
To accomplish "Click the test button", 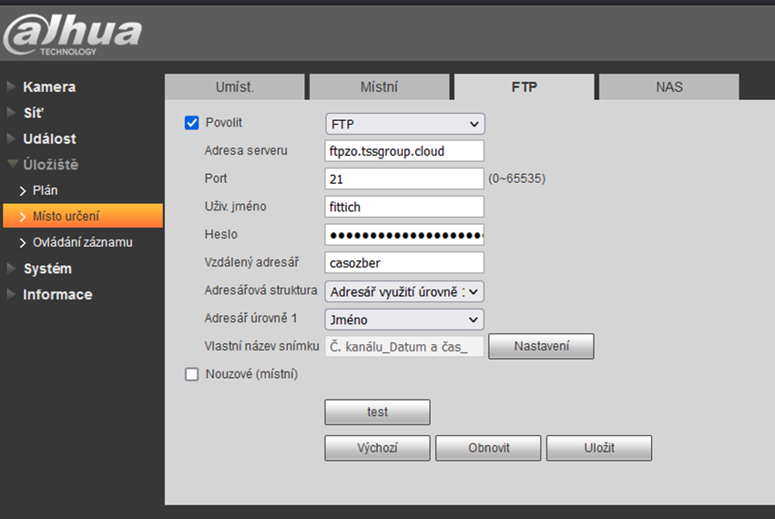I will click(377, 412).
